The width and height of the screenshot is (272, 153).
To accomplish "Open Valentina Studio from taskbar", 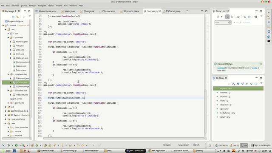I will 91,151.
